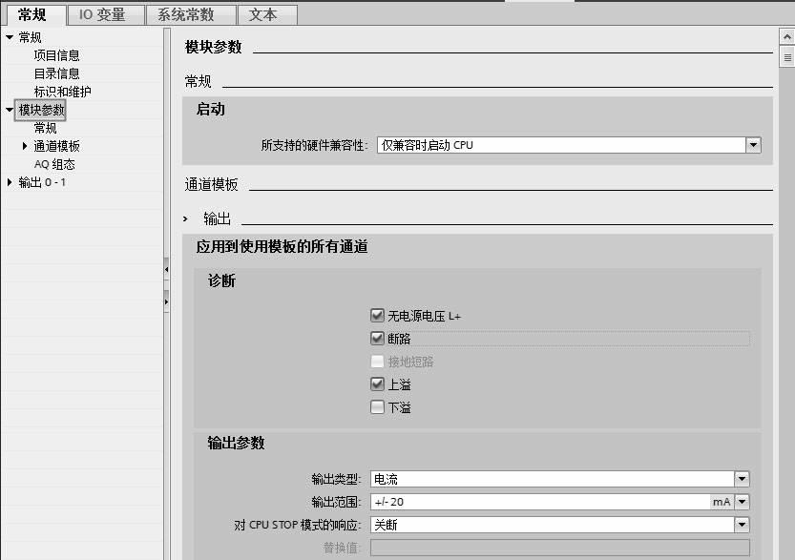
Task: Enable the 下溢 checkbox
Action: tap(377, 407)
